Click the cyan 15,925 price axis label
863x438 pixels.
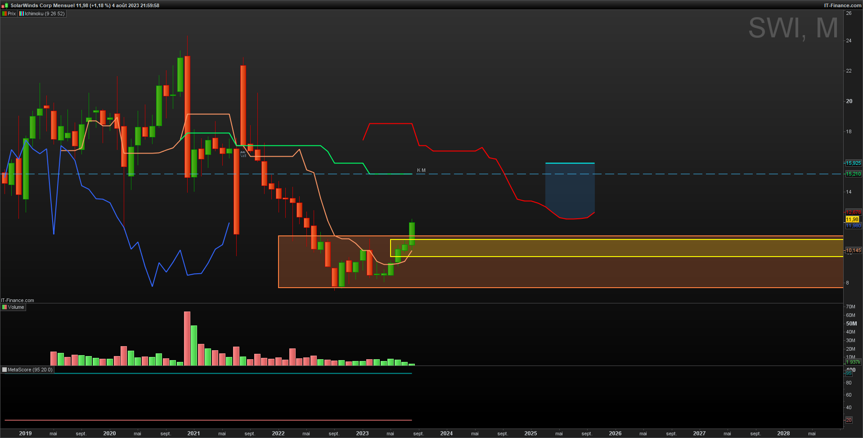(x=853, y=163)
